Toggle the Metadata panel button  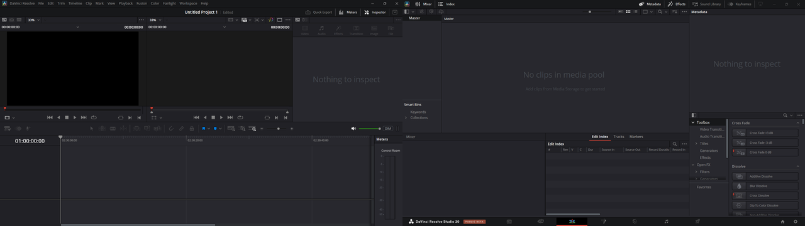(x=650, y=4)
